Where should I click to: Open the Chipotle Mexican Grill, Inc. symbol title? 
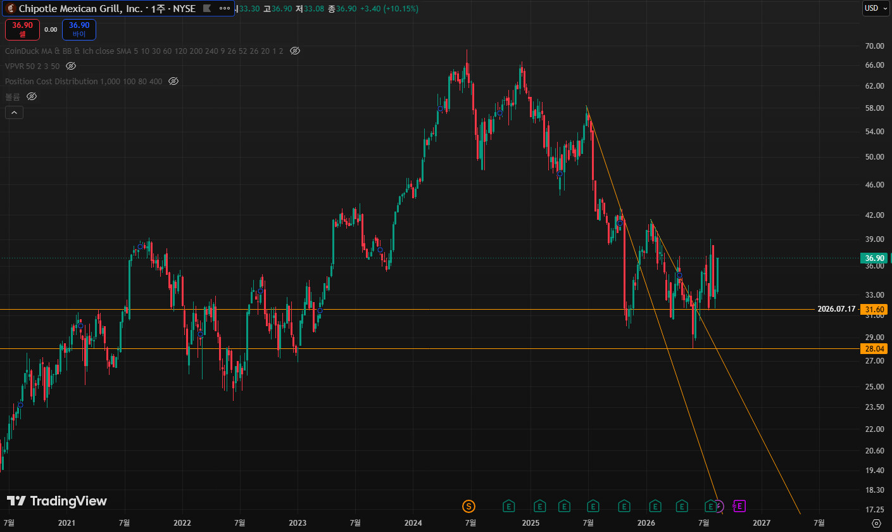(x=107, y=9)
